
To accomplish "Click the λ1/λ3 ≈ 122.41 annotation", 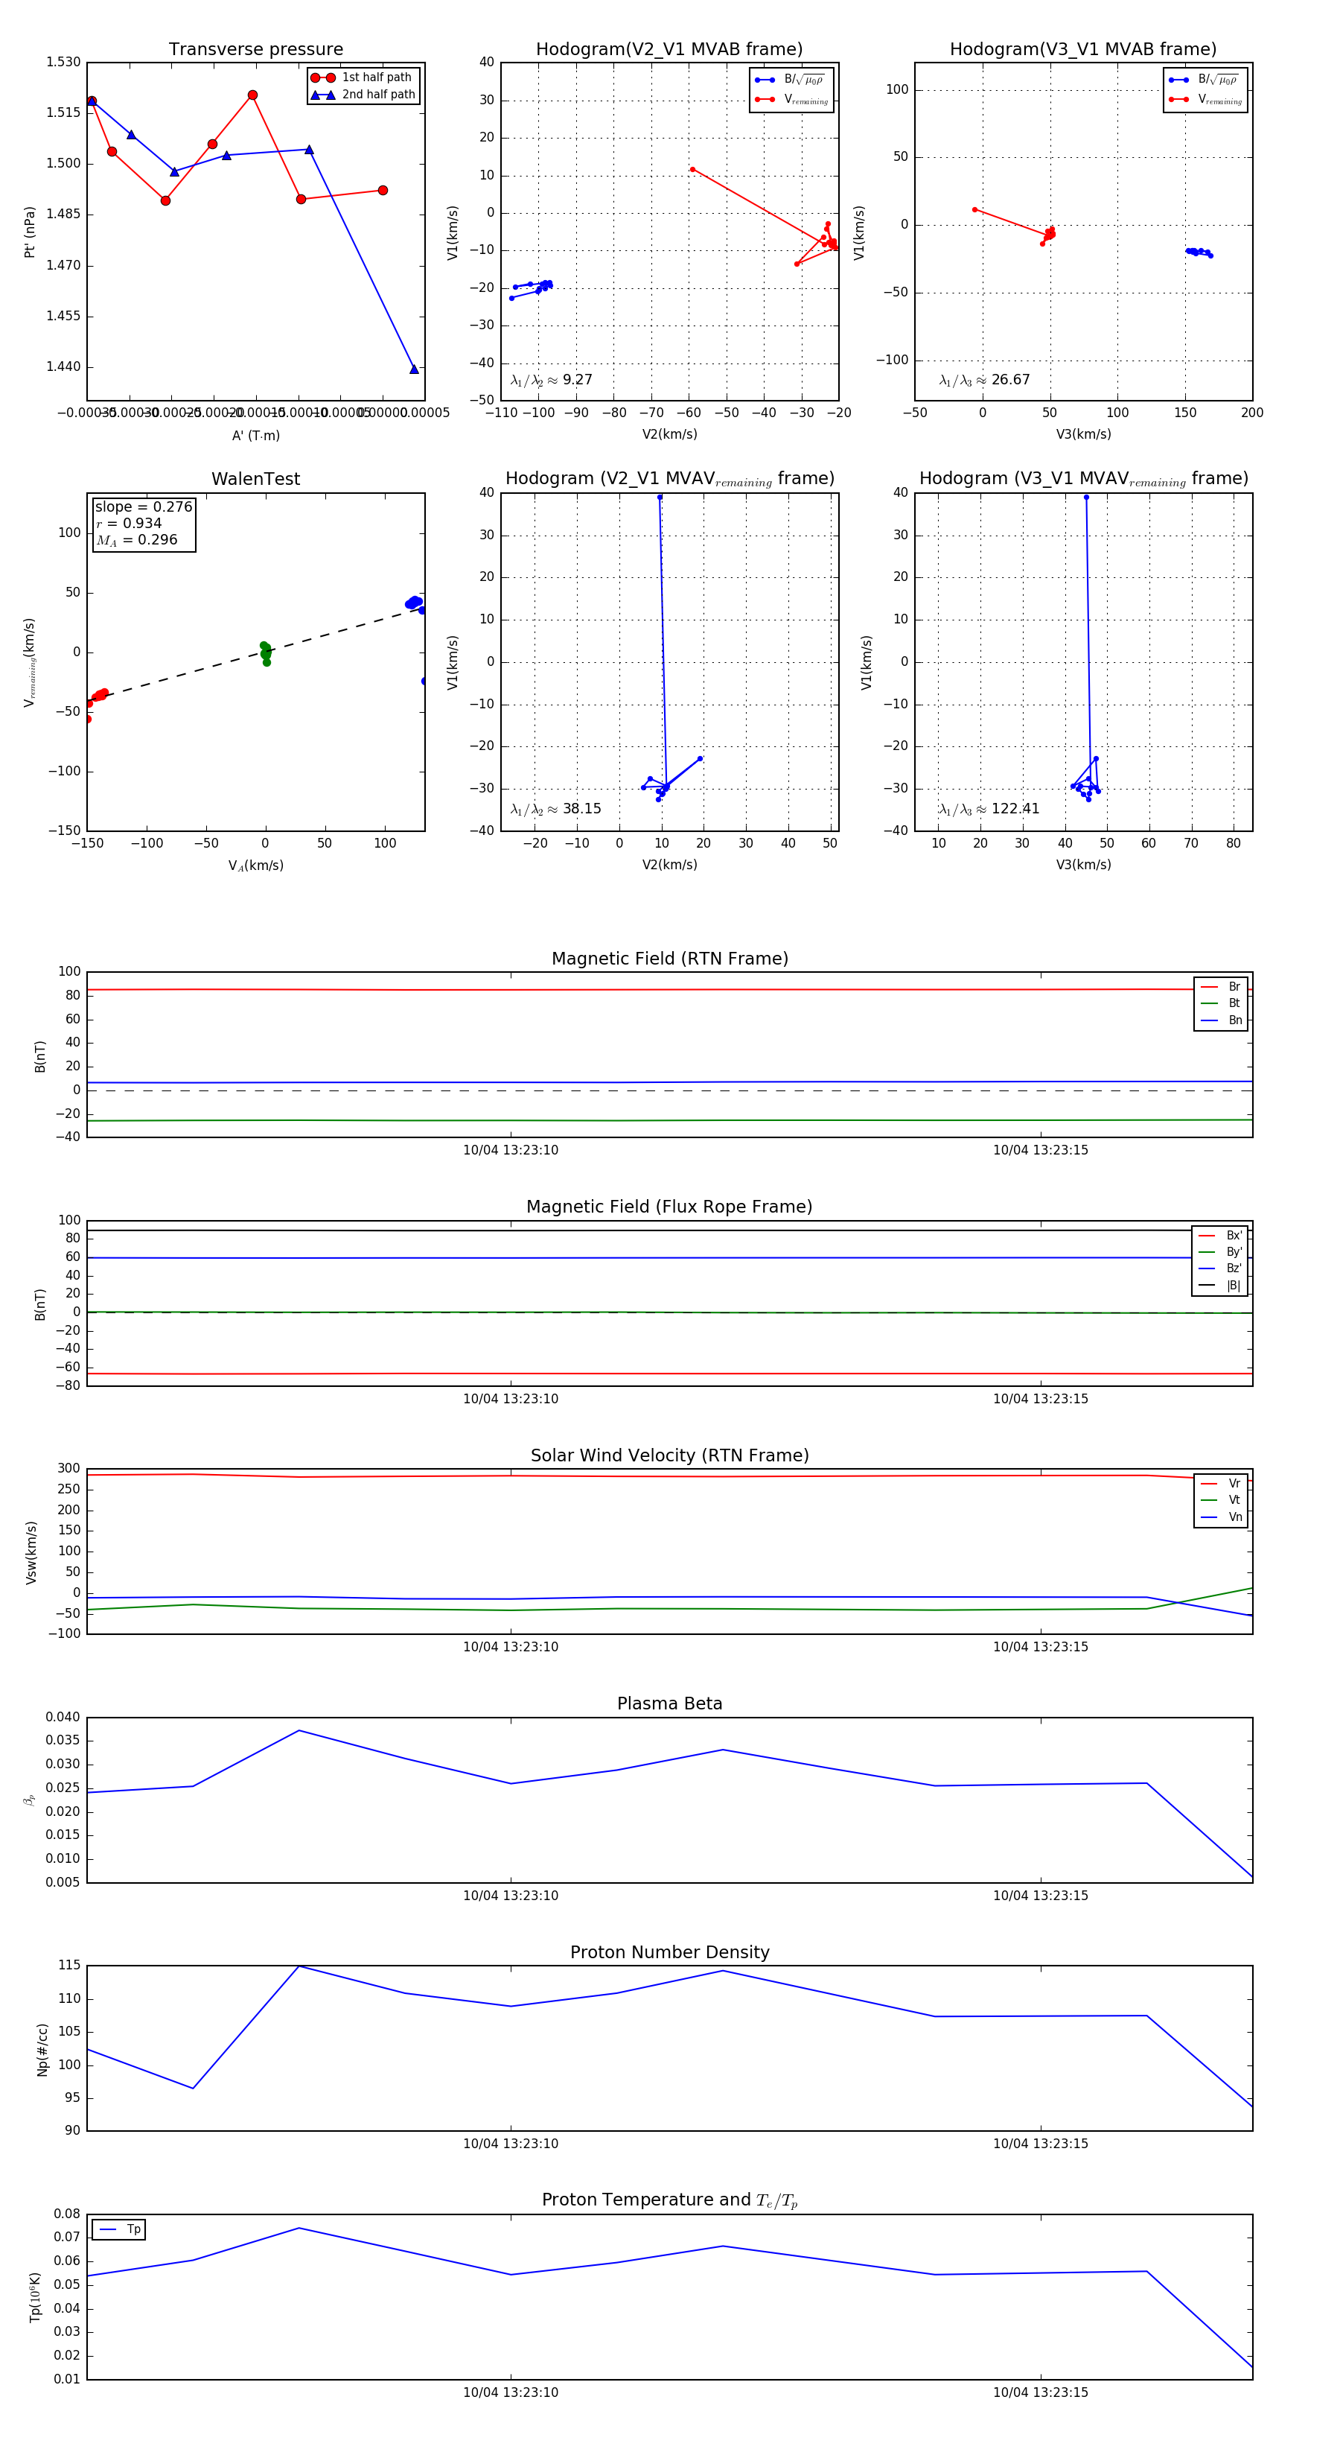I will (x=988, y=809).
